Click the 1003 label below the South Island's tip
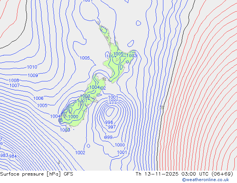Image resolution: width=237 pixels, height=183 pixels. pos(65,130)
